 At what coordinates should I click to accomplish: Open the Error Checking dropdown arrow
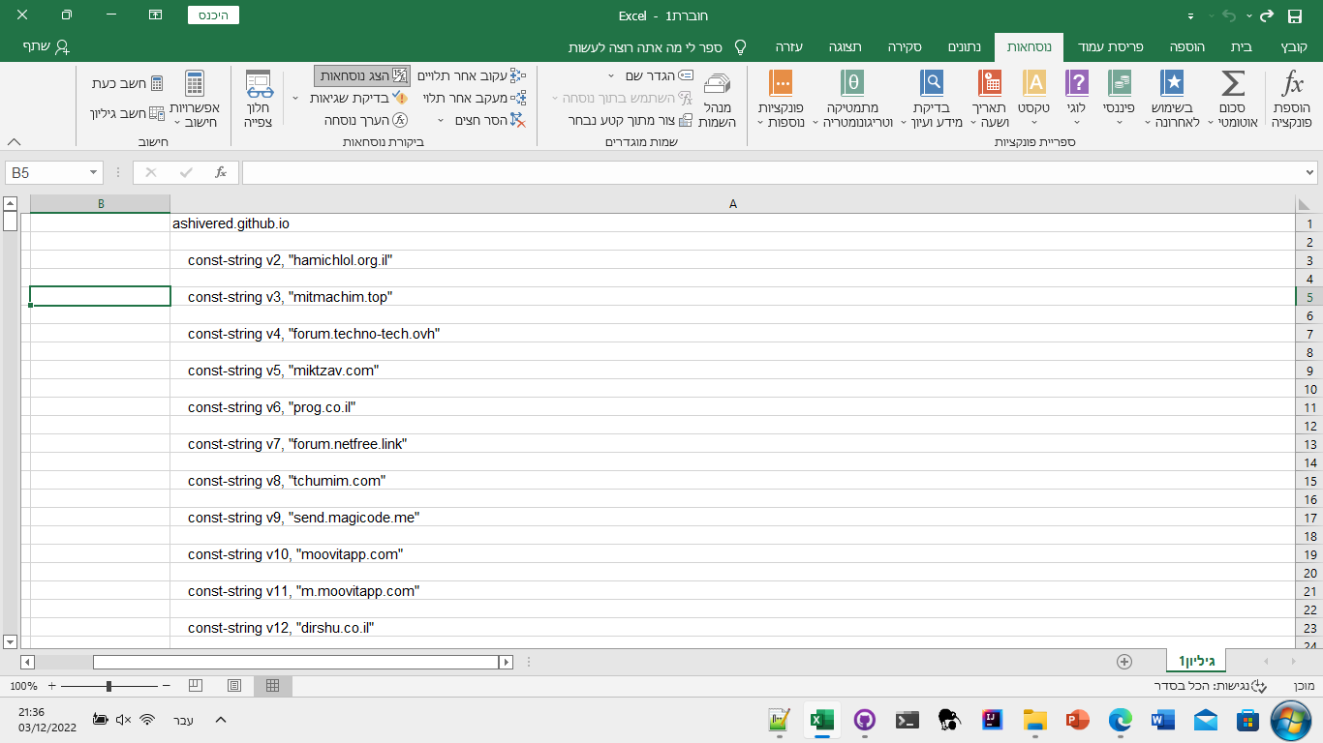click(296, 98)
